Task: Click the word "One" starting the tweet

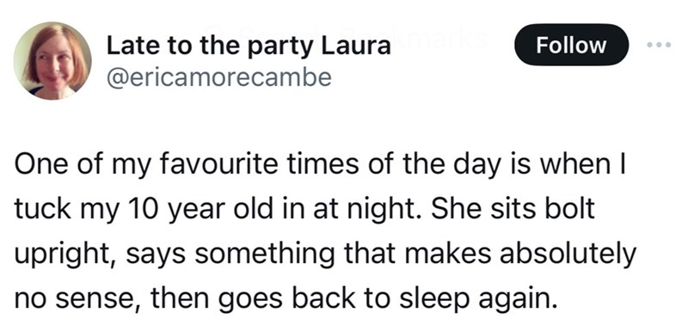Action: (36, 164)
